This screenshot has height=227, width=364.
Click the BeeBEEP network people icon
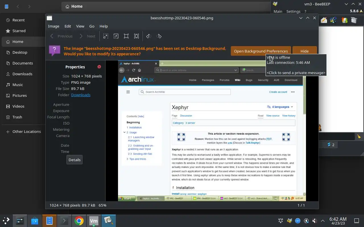coord(334,20)
